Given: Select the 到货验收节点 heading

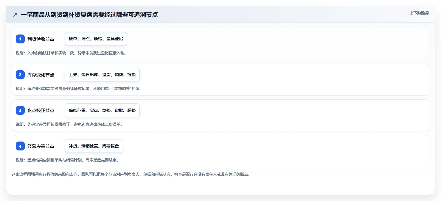Looking at the screenshot, I should (41, 39).
